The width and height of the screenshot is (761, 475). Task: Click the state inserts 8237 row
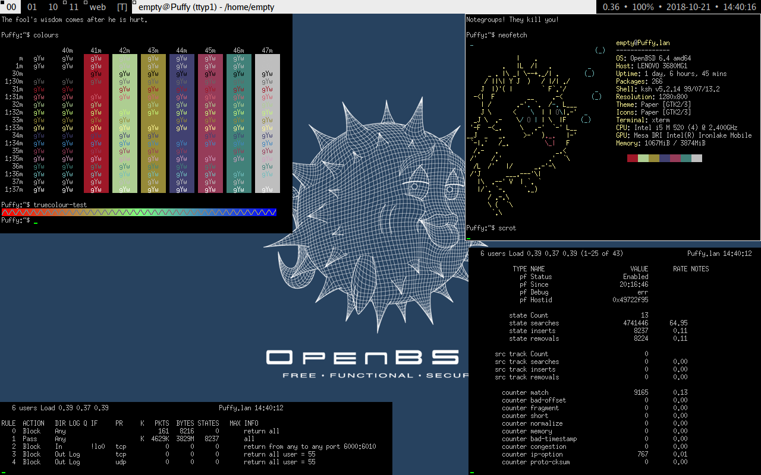click(598, 331)
